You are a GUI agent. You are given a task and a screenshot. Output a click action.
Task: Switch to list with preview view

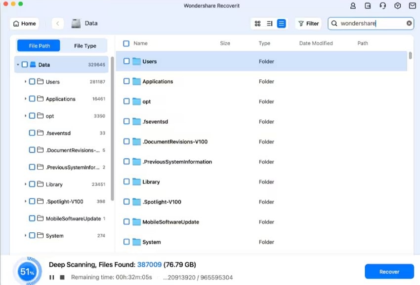(x=269, y=24)
